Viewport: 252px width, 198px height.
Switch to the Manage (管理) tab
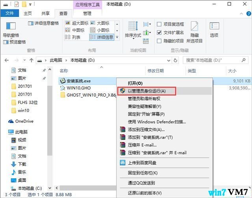(87, 13)
